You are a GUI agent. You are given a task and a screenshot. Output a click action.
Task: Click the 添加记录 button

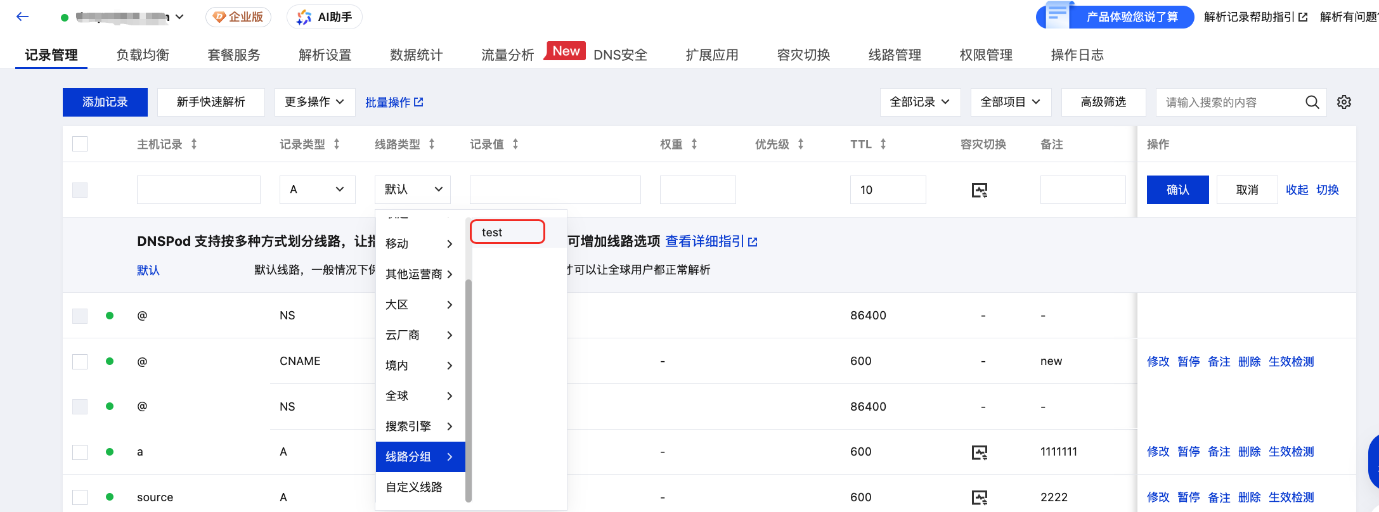coord(105,102)
